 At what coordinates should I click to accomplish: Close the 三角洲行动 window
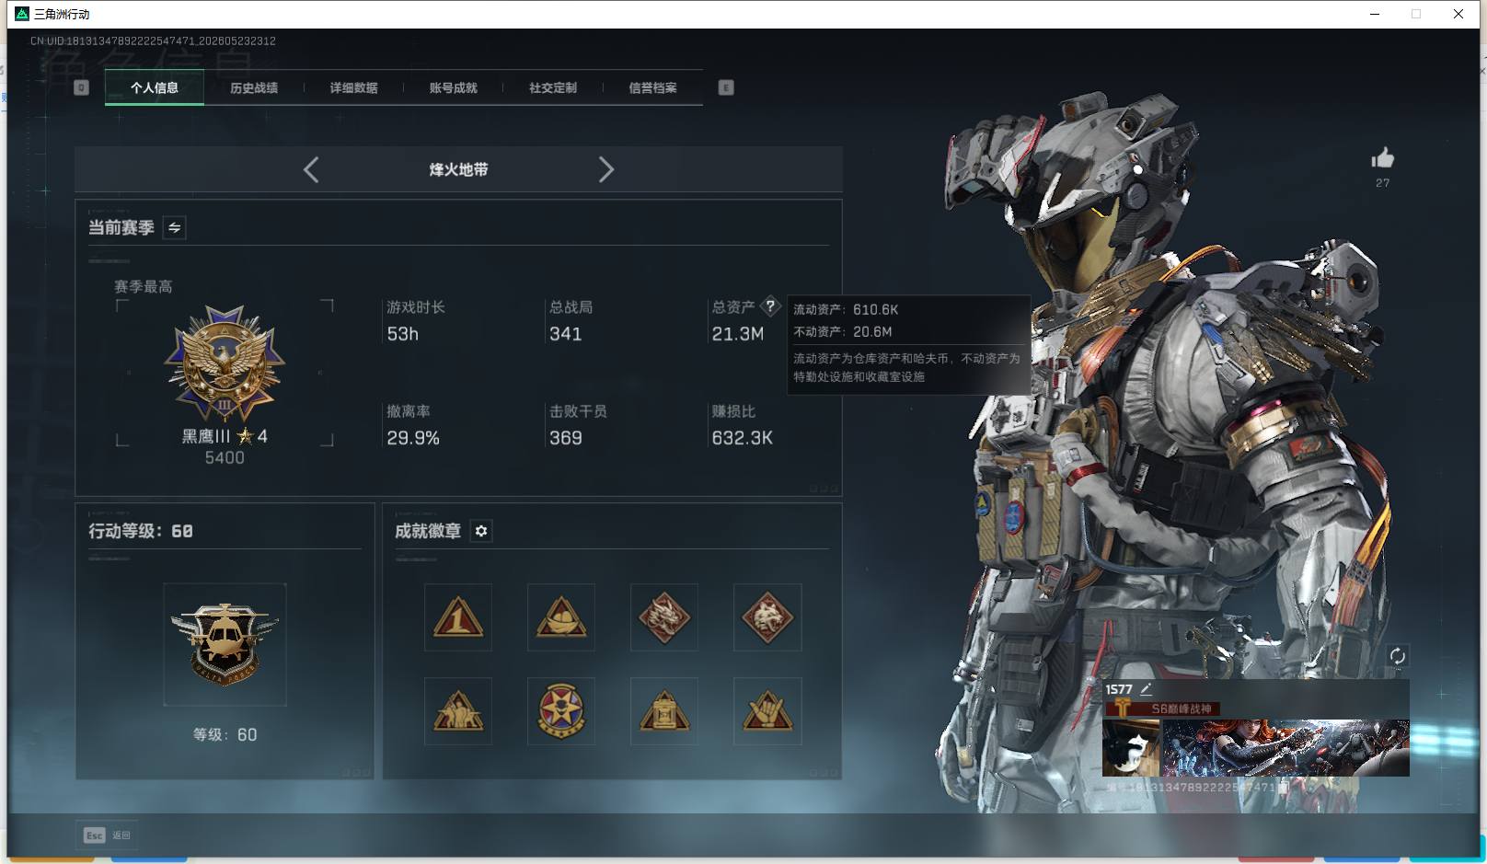coord(1458,14)
